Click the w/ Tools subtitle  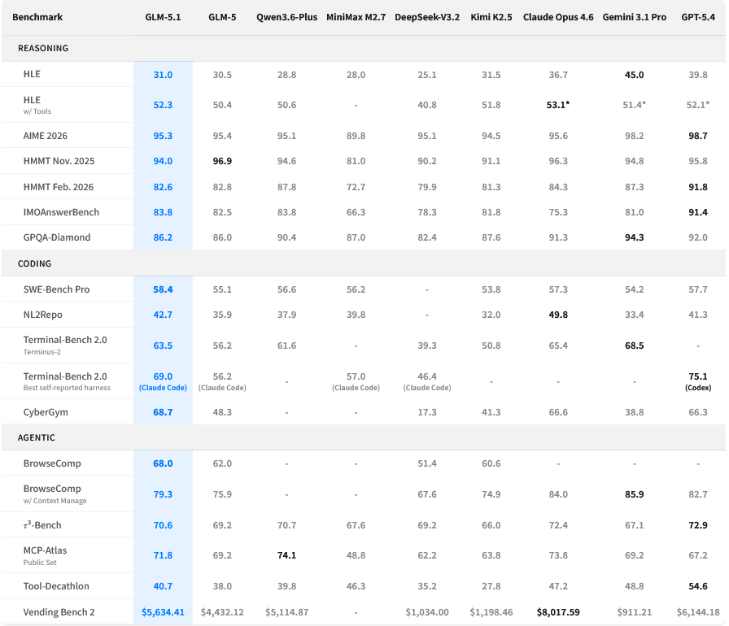(x=37, y=111)
